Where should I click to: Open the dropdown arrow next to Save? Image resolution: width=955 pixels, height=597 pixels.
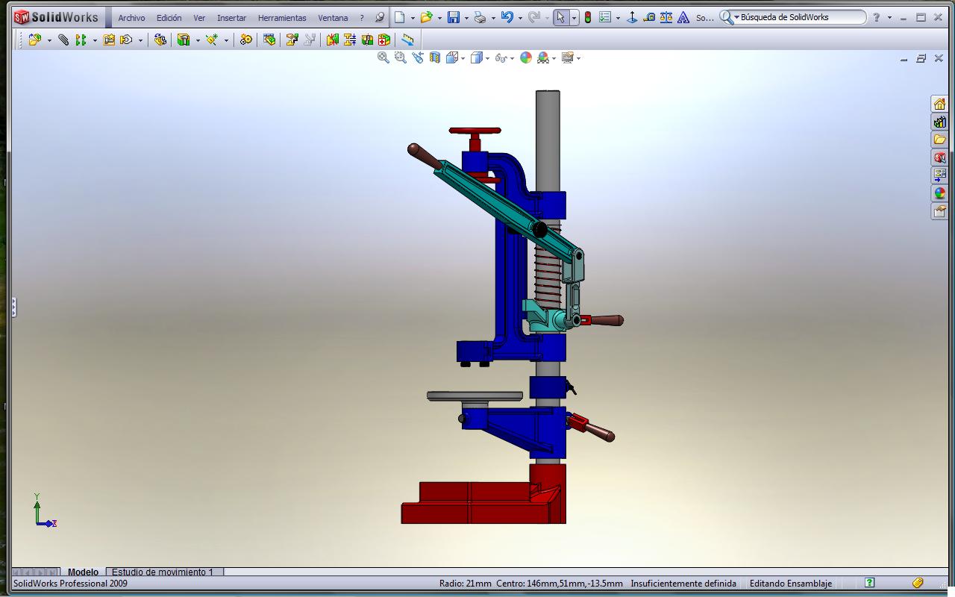(466, 18)
